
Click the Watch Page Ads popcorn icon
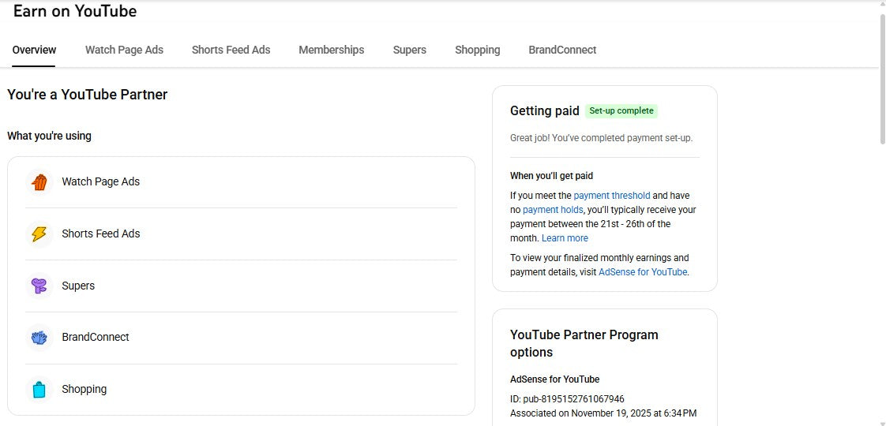[39, 182]
